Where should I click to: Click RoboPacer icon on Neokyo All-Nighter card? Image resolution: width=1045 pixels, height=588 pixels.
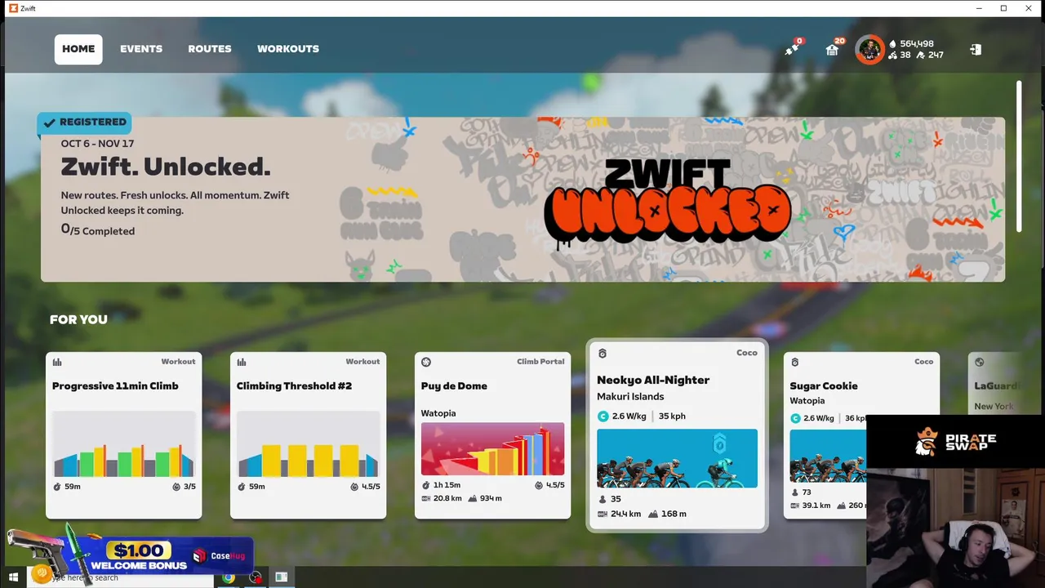603,354
